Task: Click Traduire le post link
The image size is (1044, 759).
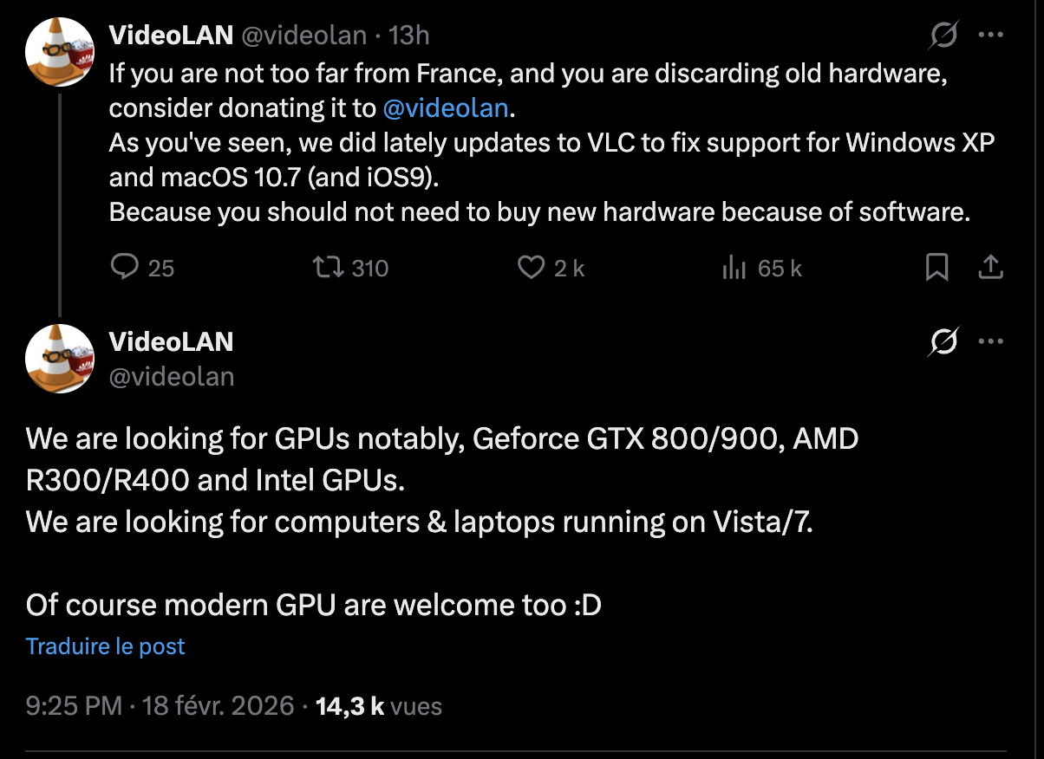Action: [106, 646]
